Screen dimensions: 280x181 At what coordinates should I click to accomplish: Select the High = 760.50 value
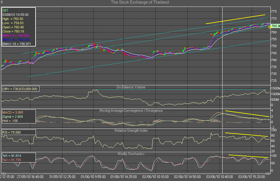point(13,19)
